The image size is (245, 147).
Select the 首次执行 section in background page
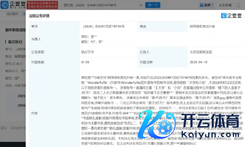pos(15,42)
